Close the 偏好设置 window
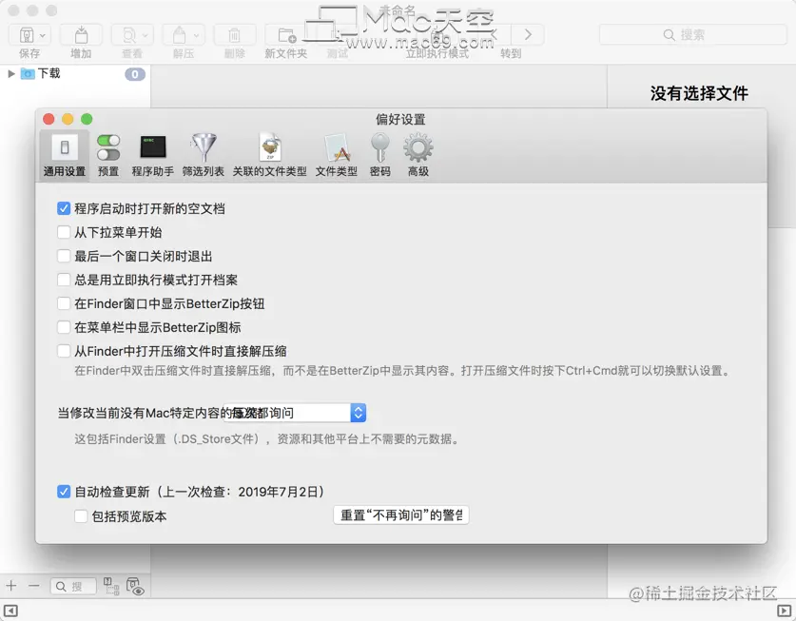This screenshot has width=796, height=621. click(49, 119)
